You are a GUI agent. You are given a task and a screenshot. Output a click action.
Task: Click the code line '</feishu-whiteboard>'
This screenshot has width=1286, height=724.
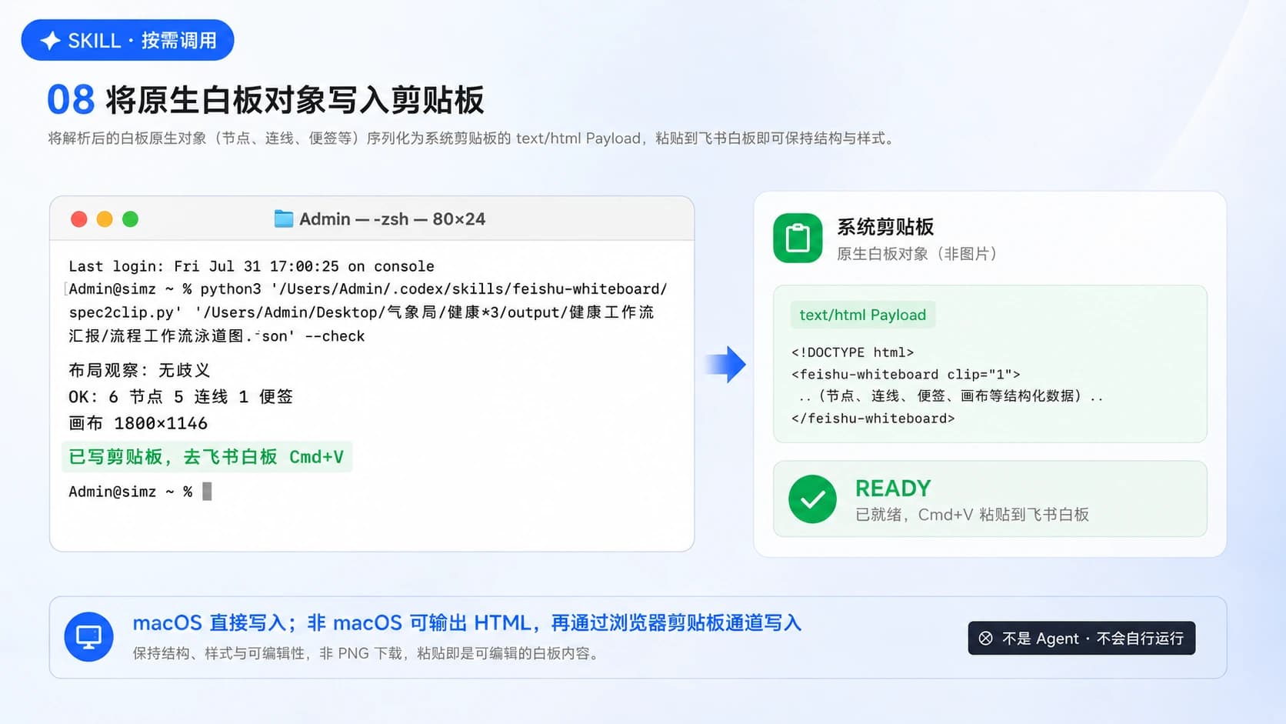(x=873, y=419)
